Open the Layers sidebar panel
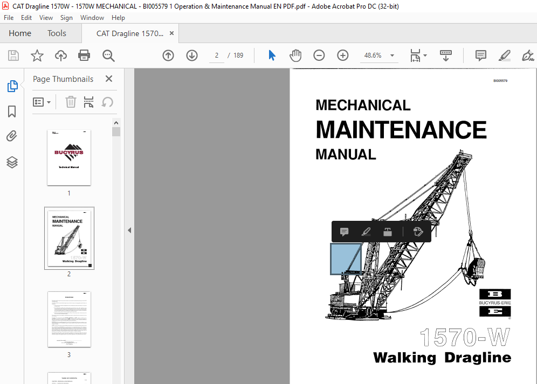The width and height of the screenshot is (537, 384). click(x=12, y=162)
